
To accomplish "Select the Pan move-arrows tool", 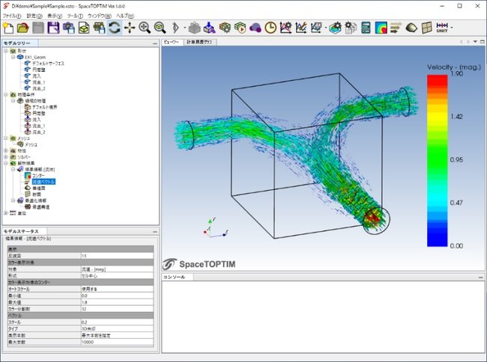I will [x=129, y=28].
